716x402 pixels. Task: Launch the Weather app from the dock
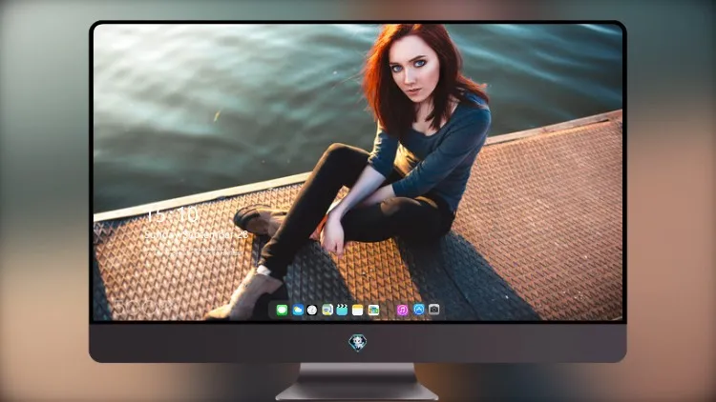tap(298, 310)
